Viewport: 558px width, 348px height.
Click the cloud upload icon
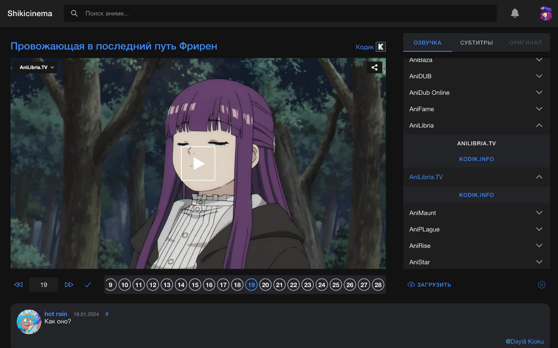(x=411, y=284)
